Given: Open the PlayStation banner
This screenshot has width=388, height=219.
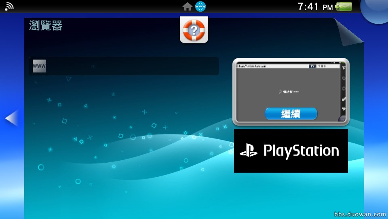Looking at the screenshot, I should (x=291, y=151).
